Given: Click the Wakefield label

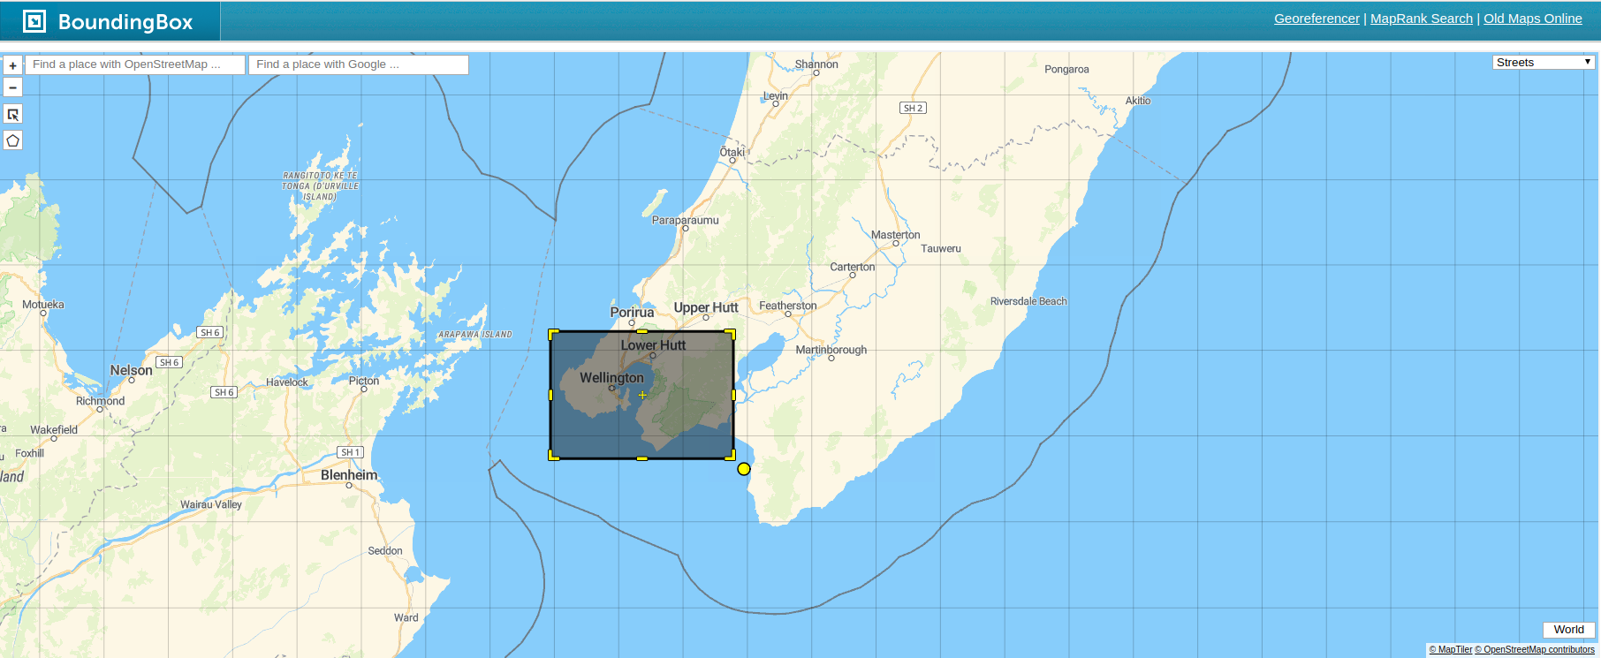Looking at the screenshot, I should [54, 430].
